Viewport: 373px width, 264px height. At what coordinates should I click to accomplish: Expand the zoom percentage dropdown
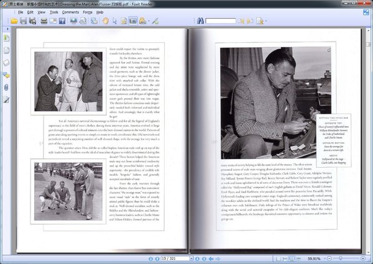[x=325, y=258]
